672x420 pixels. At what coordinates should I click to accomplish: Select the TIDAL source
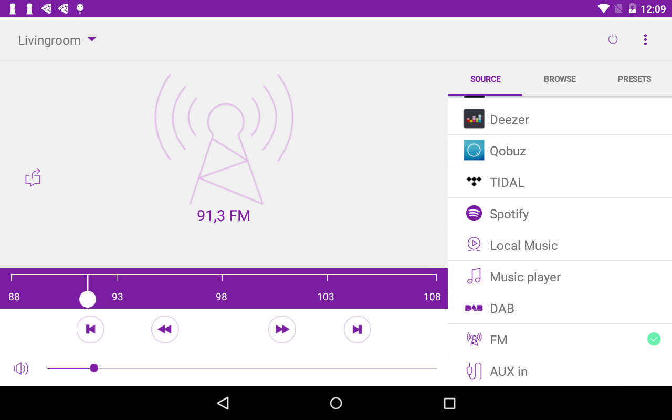pyautogui.click(x=560, y=182)
